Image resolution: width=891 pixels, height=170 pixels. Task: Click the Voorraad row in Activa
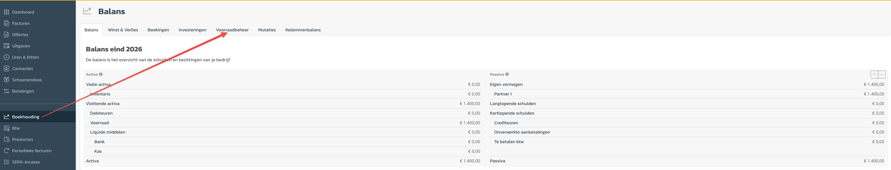click(100, 123)
